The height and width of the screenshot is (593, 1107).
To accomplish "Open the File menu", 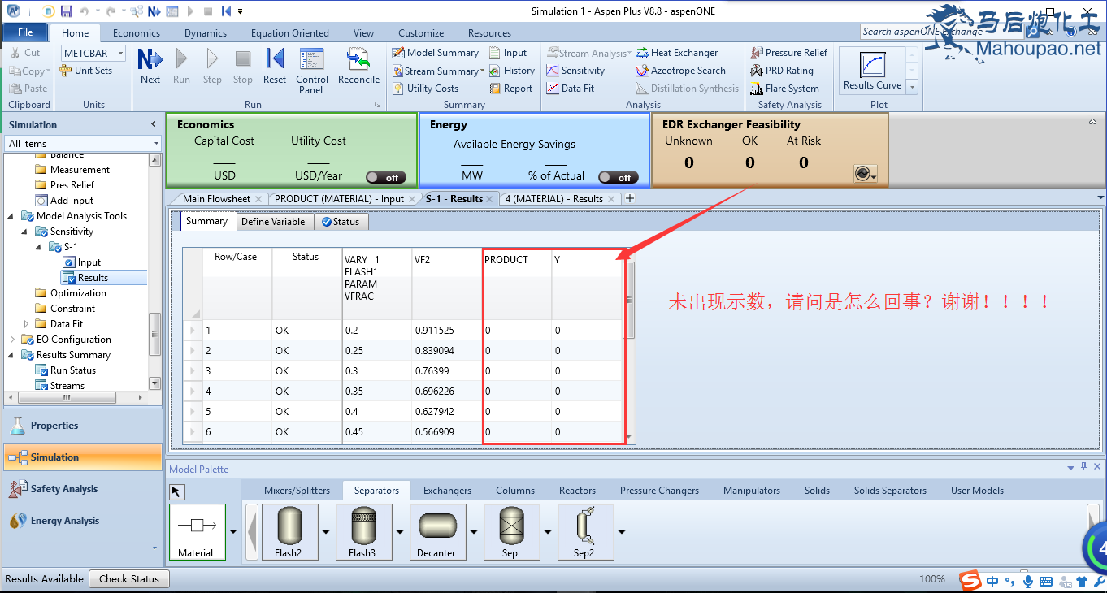I will click(25, 32).
